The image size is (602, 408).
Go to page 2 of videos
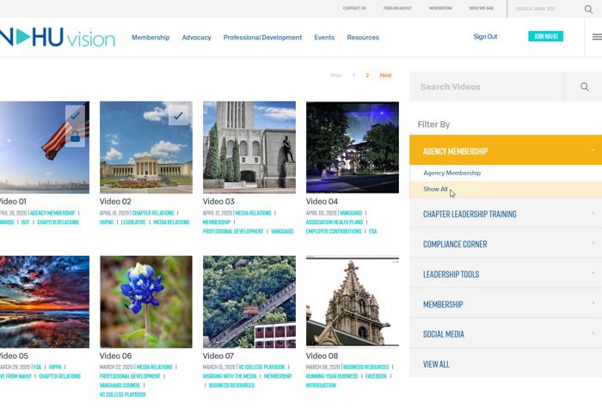pos(367,76)
